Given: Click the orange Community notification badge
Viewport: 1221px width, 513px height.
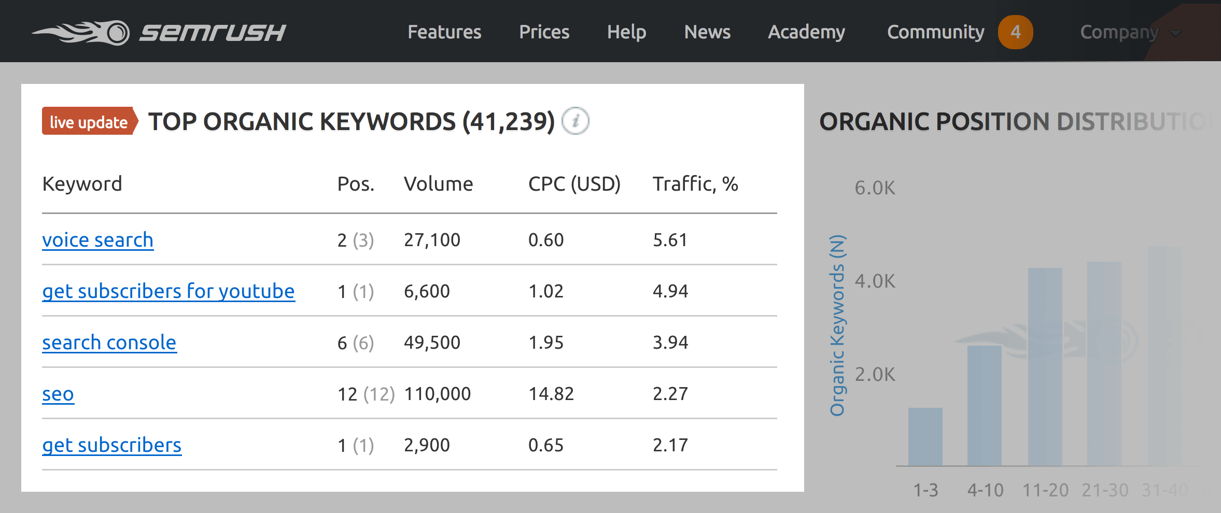Looking at the screenshot, I should pos(1015,32).
